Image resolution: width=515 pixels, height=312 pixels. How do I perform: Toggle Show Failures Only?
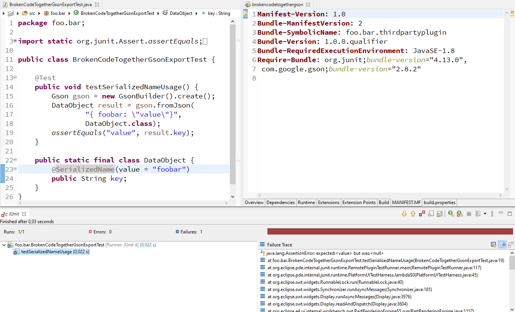(422, 213)
